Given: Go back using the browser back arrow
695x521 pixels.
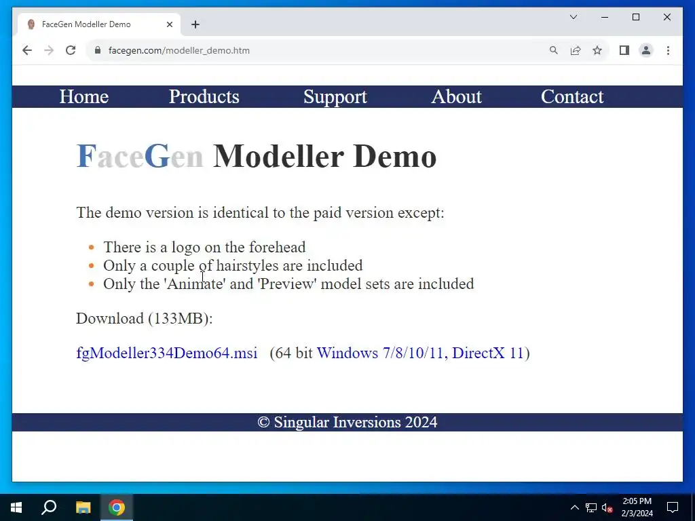Looking at the screenshot, I should point(27,50).
